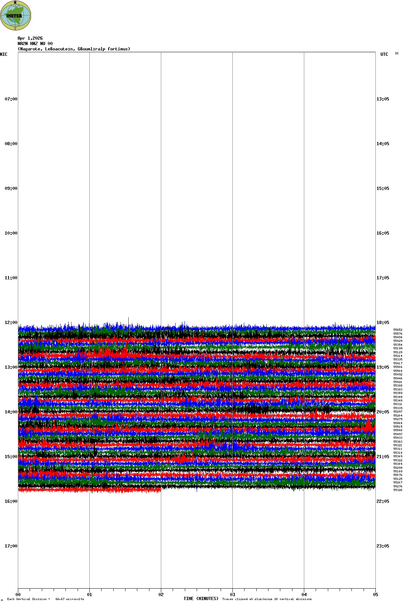Click the 02 minute axis tick label

click(161, 595)
